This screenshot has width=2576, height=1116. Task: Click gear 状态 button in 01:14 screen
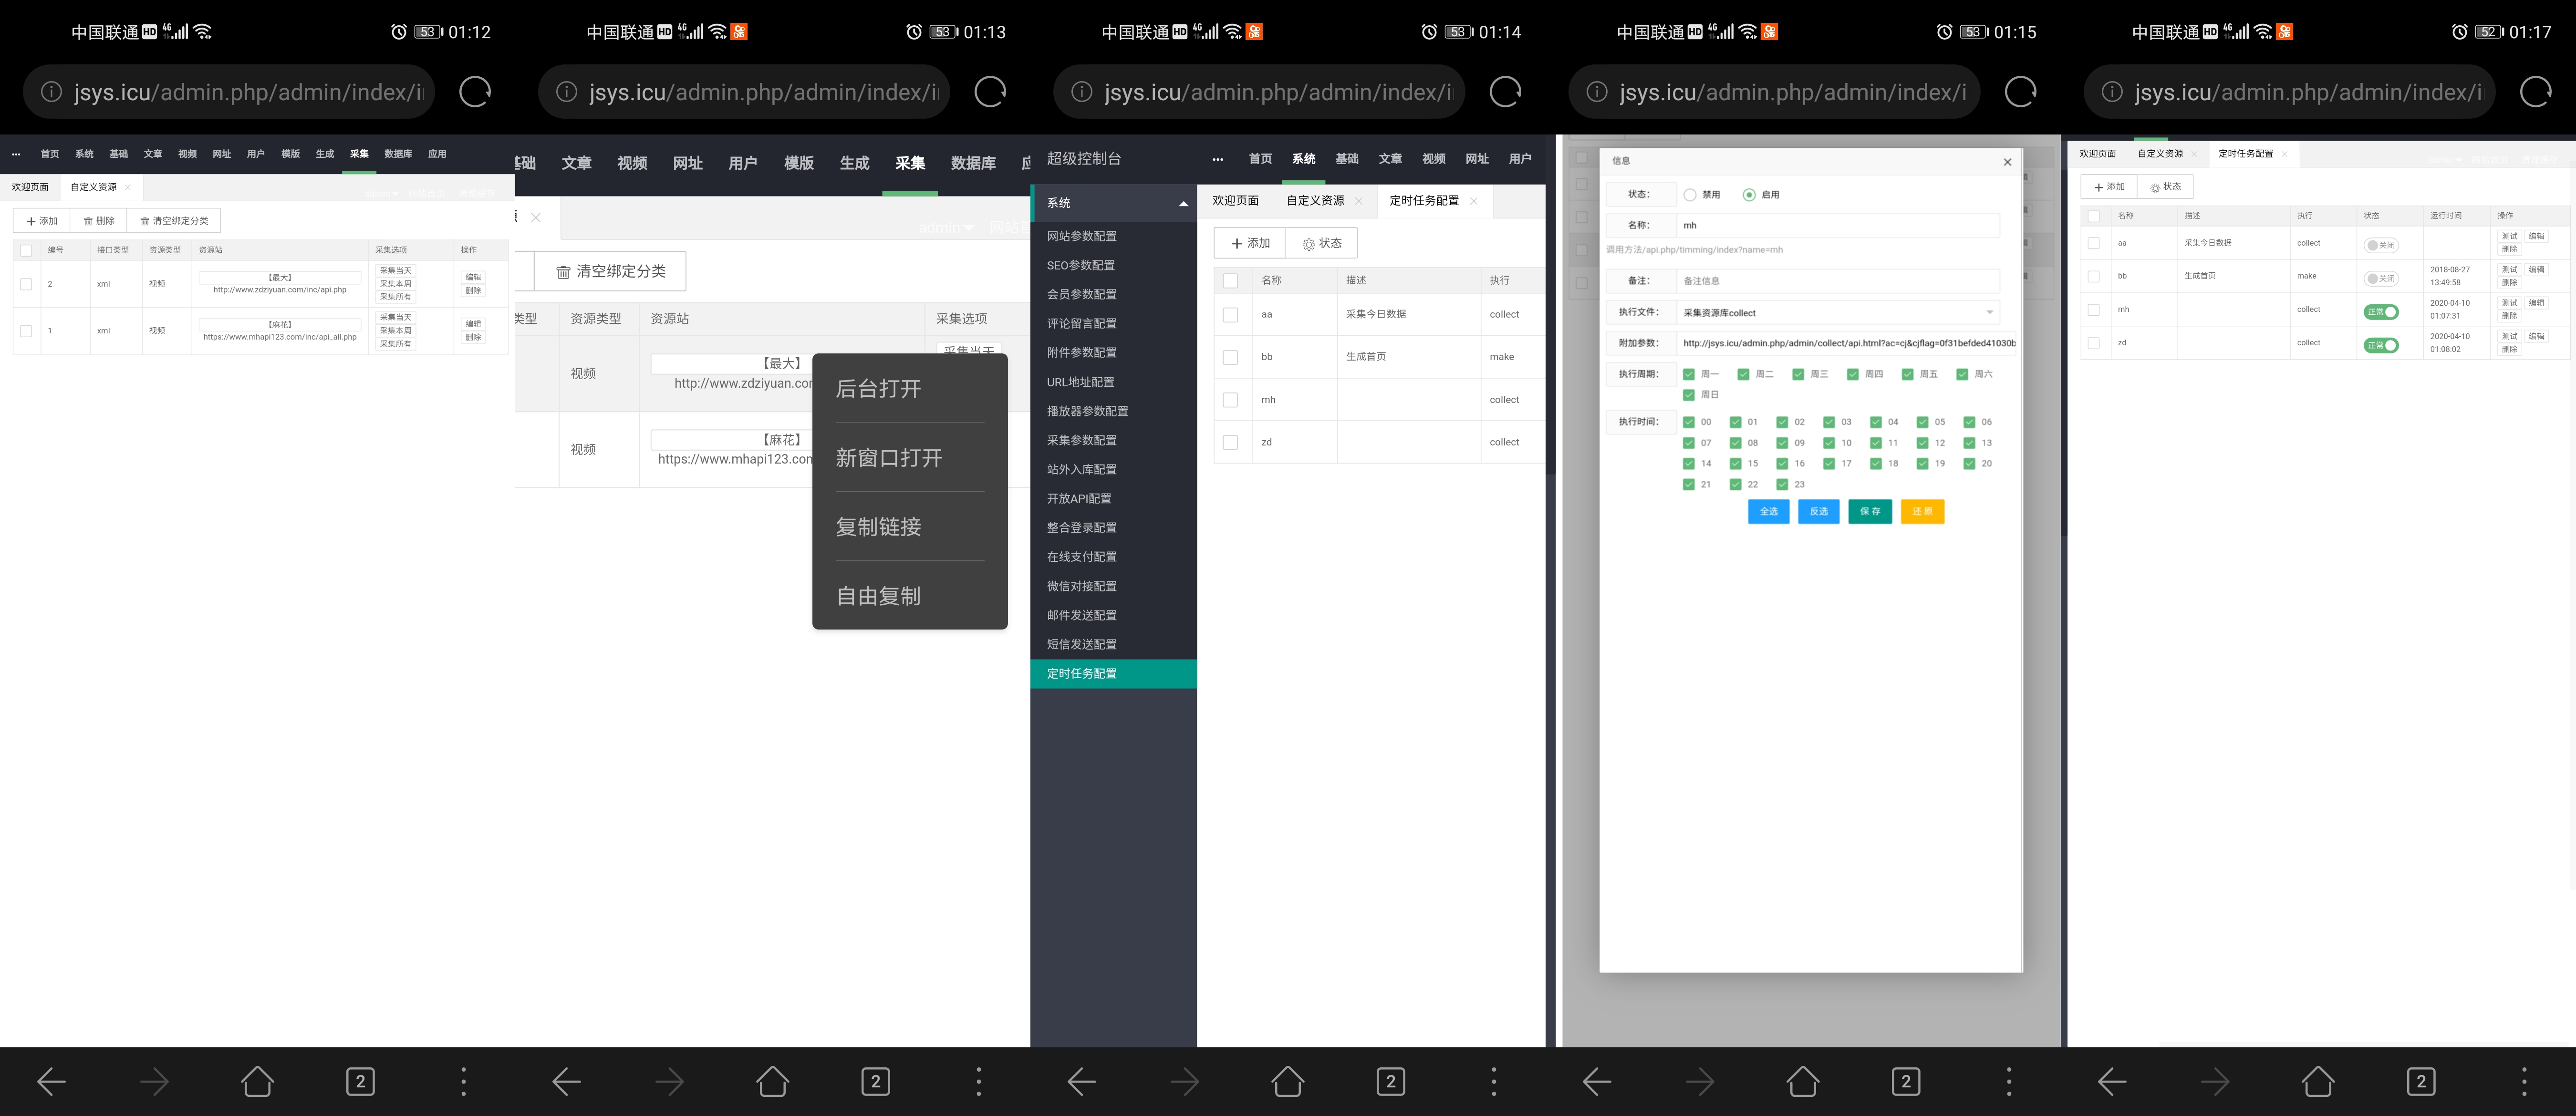[1322, 243]
